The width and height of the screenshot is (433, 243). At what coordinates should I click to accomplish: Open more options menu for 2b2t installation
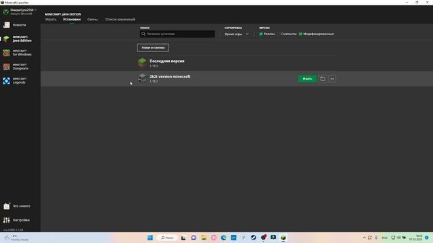332,79
